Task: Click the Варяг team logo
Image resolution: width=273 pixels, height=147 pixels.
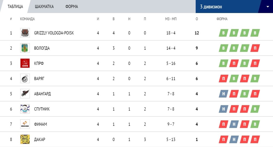Action: point(25,78)
